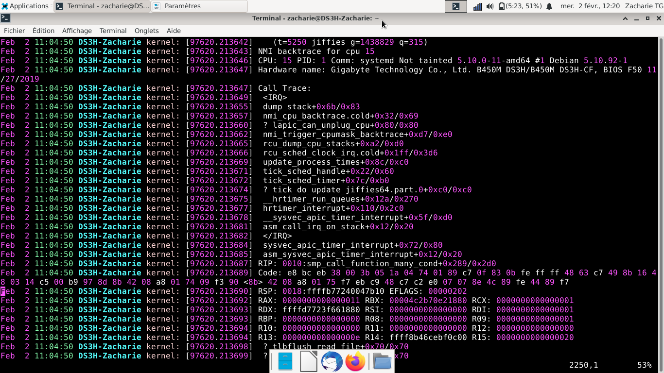Open the Onglets menu
The width and height of the screenshot is (664, 373).
(x=147, y=31)
